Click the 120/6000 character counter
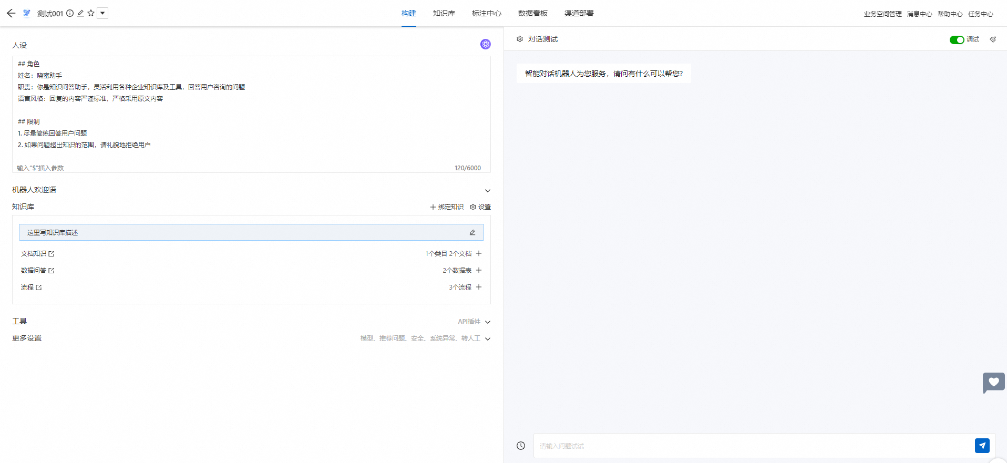 click(468, 168)
